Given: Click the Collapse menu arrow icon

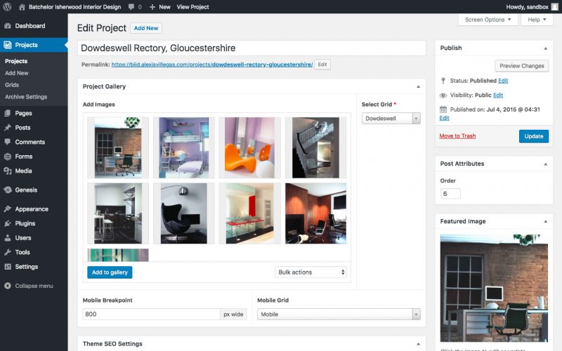Looking at the screenshot, I should point(8,286).
